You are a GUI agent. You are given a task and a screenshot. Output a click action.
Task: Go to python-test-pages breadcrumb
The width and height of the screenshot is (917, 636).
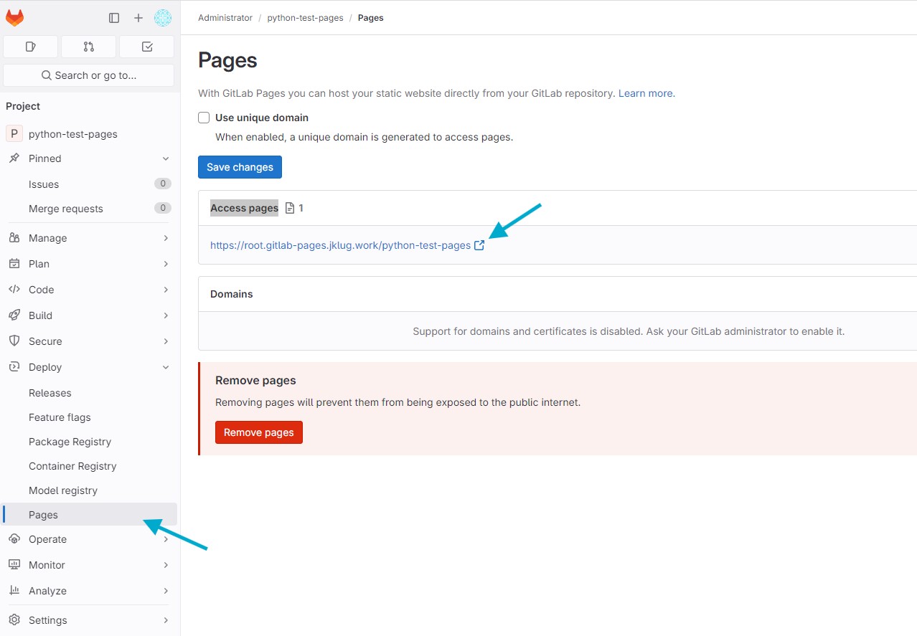coord(305,18)
